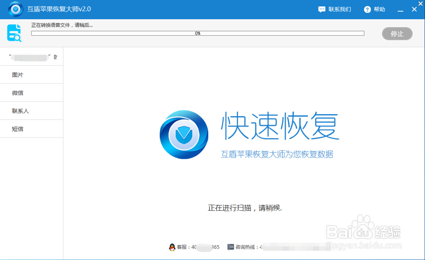Click the 联系我们 label
Image resolution: width=425 pixels, height=260 pixels.
(x=340, y=9)
